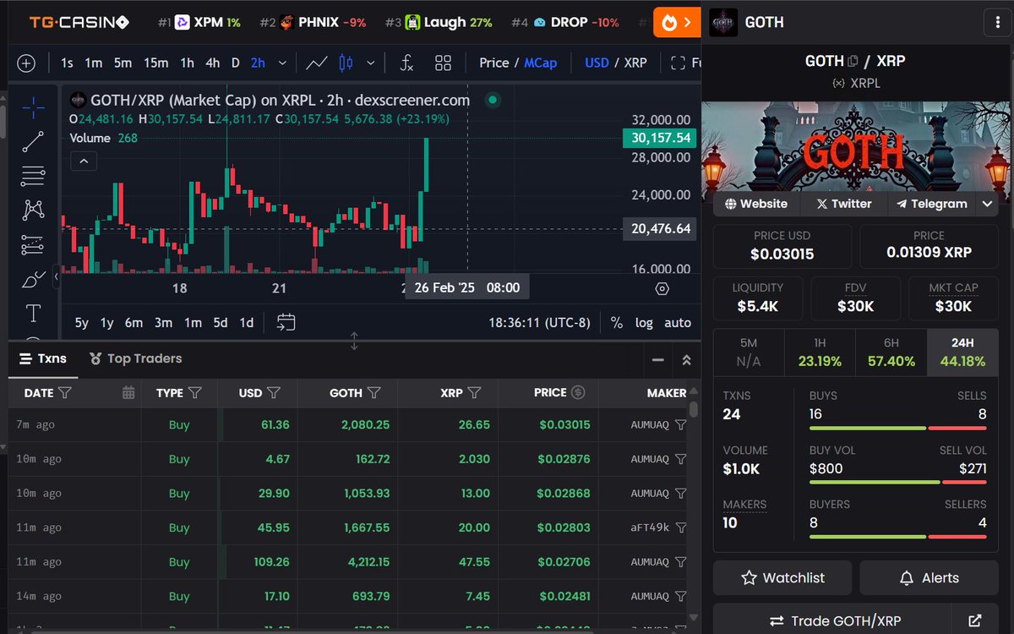This screenshot has height=634, width=1014.
Task: Open the GOTH Telegram link
Action: tap(931, 204)
